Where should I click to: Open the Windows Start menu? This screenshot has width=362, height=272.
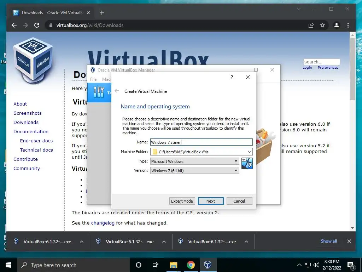point(8,265)
